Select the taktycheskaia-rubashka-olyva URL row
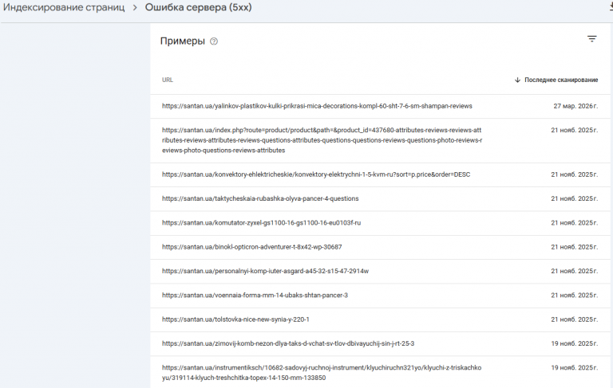Viewport: 613px width, 388px height. pyautogui.click(x=260, y=198)
